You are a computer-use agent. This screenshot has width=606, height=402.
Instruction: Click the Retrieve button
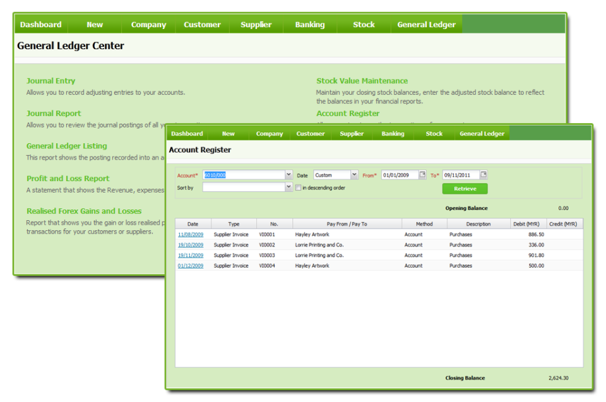click(465, 188)
